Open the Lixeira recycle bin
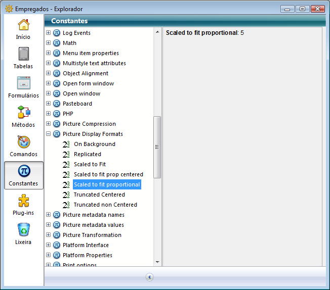The height and width of the screenshot is (290, 330). [x=23, y=230]
